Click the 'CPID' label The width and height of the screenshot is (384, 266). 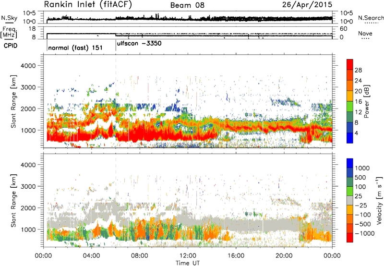[11, 46]
